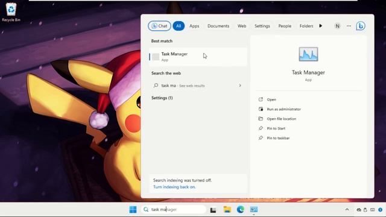Show more filter tabs with arrow
This screenshot has width=386, height=217.
click(320, 26)
